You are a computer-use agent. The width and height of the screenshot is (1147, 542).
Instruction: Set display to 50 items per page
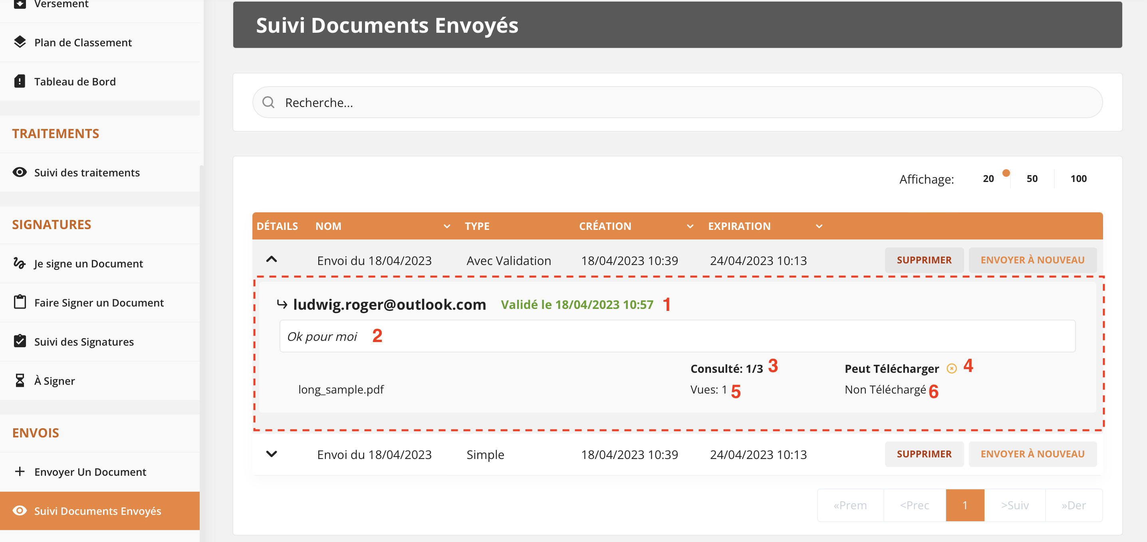[1032, 178]
